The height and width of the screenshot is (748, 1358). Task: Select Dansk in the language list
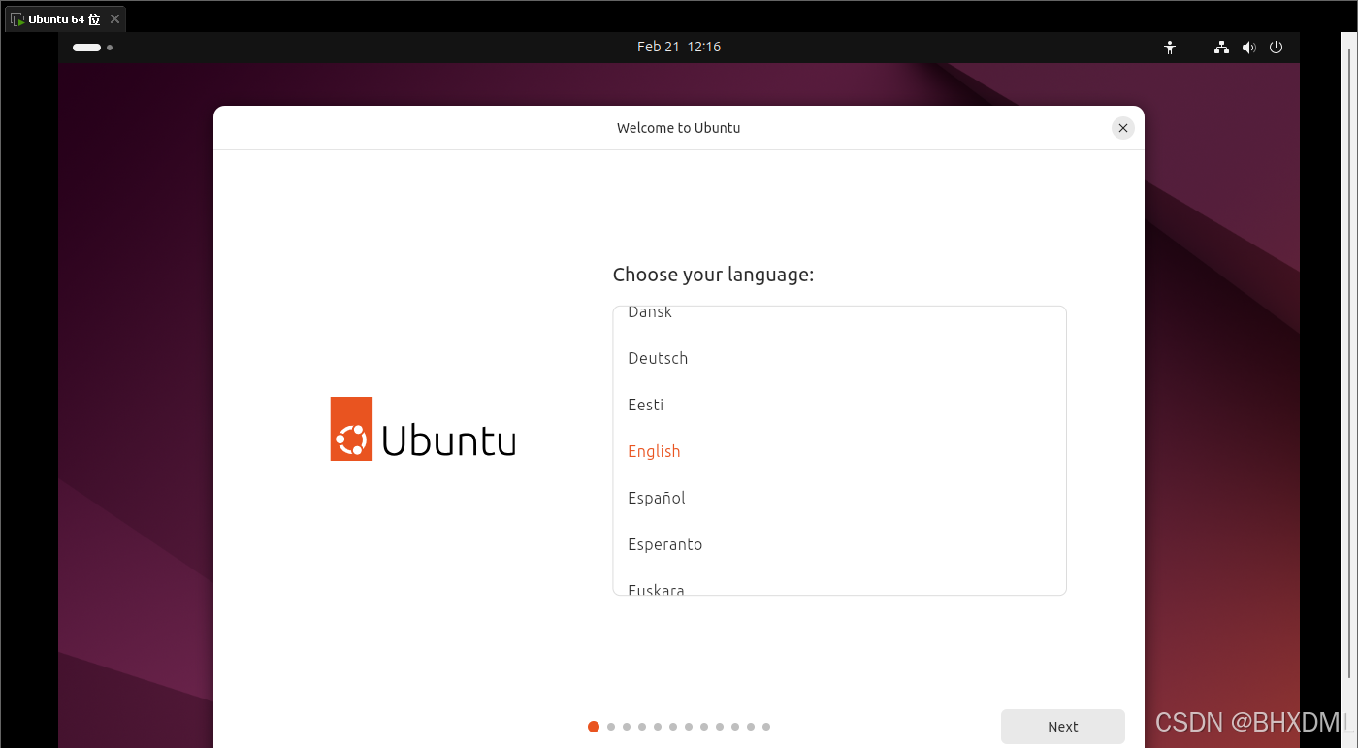[839, 313]
